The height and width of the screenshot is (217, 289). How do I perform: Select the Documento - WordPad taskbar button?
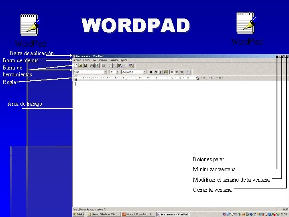[173, 214]
